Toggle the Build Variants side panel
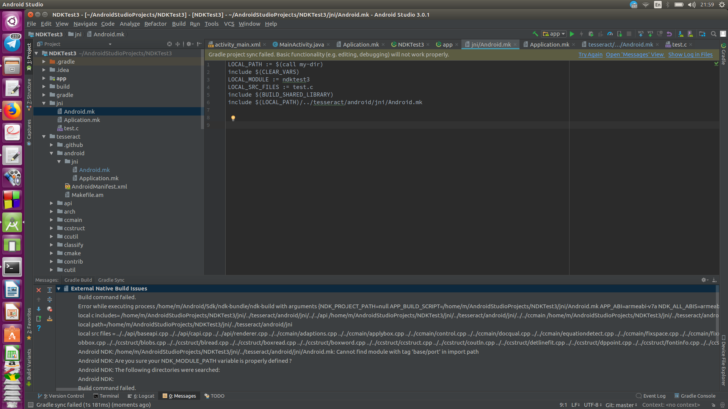This screenshot has height=409, width=728. (x=29, y=364)
